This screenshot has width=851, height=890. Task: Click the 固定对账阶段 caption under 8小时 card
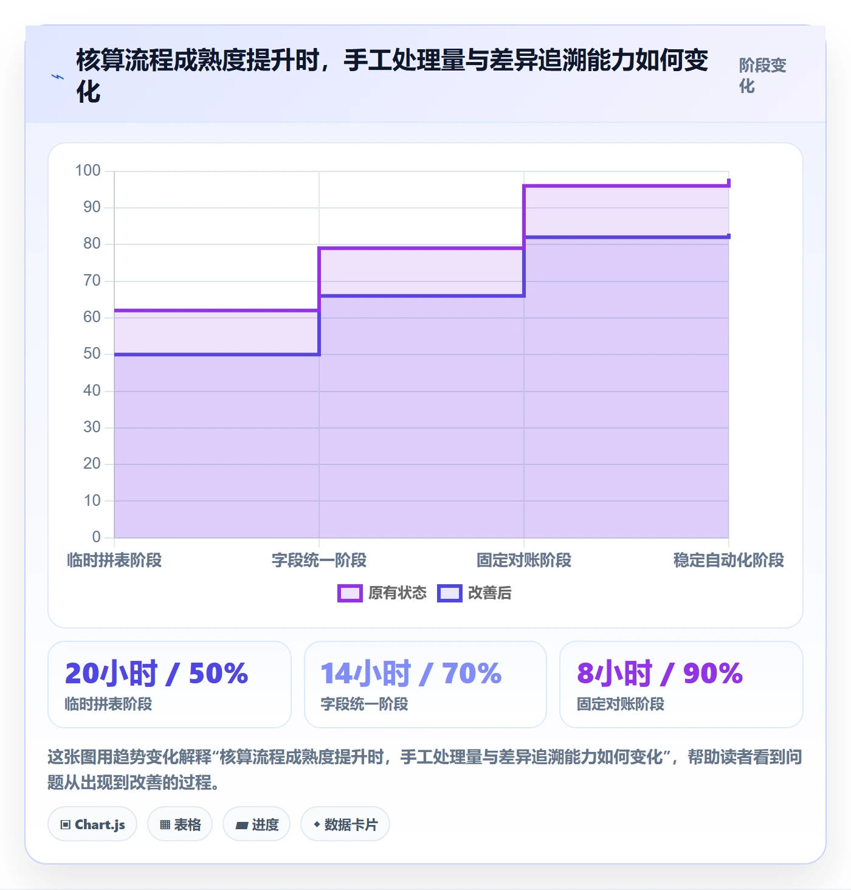coord(621,704)
